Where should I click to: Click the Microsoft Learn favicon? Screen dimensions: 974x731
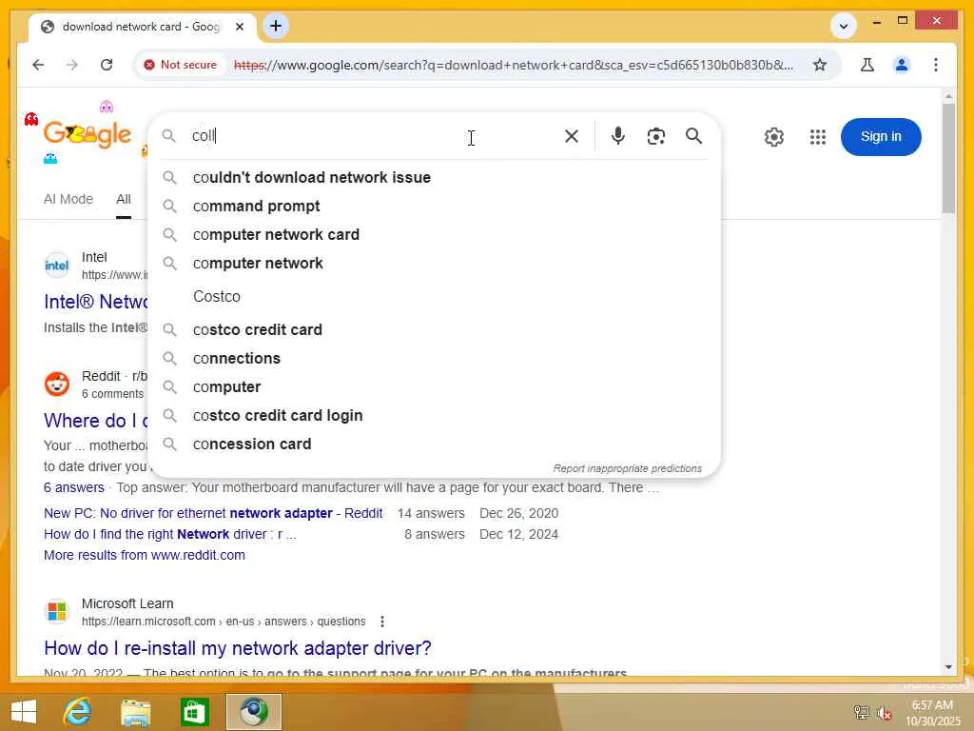pyautogui.click(x=57, y=612)
